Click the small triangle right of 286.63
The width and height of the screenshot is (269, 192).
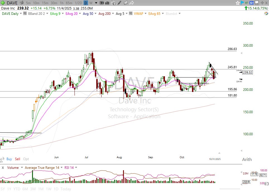pyautogui.click(x=241, y=53)
